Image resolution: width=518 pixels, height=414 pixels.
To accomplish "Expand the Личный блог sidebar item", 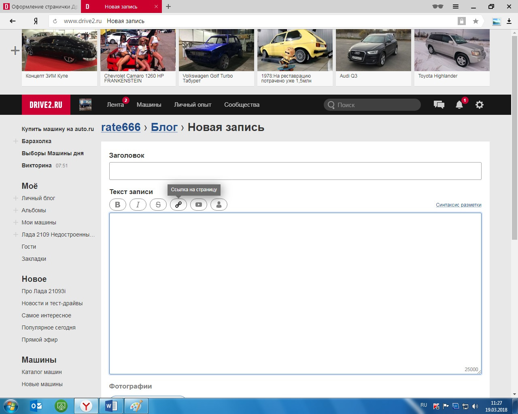I will [16, 198].
